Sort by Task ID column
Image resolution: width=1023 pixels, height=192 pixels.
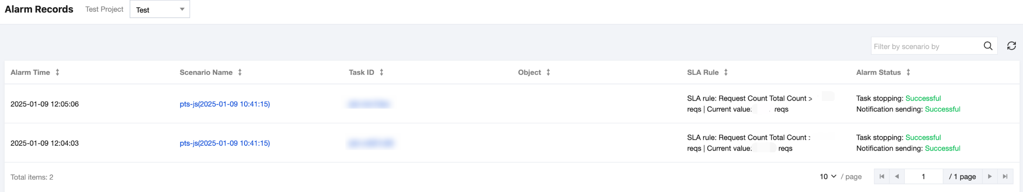pyautogui.click(x=381, y=72)
